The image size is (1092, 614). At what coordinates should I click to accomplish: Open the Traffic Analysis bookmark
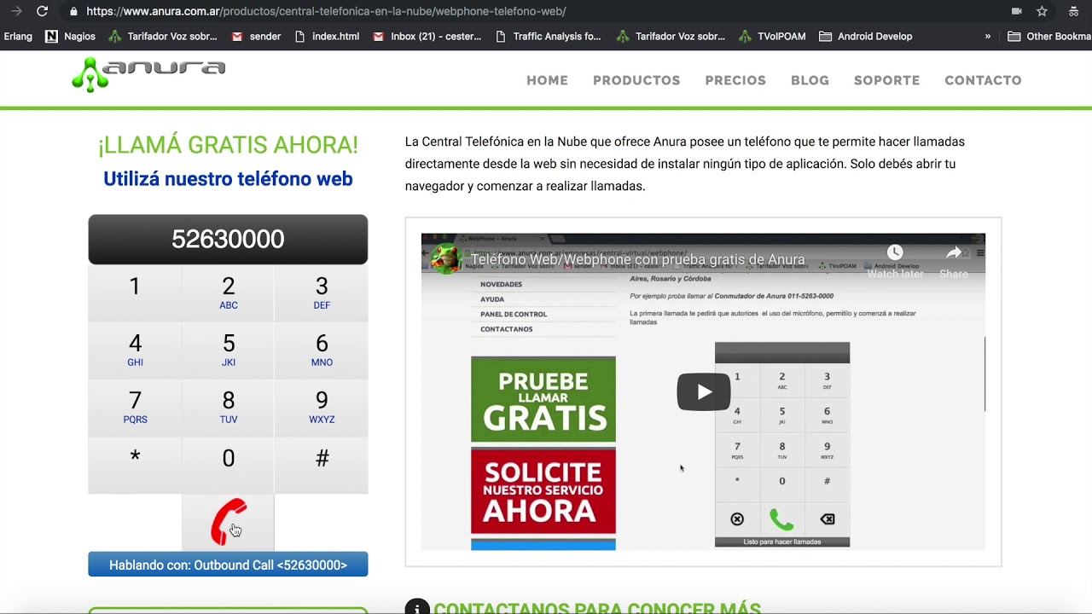pos(548,37)
